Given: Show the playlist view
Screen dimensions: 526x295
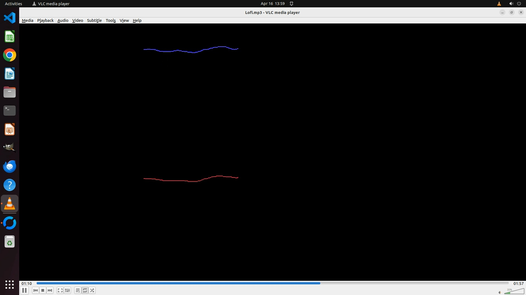Looking at the screenshot, I should (78, 290).
